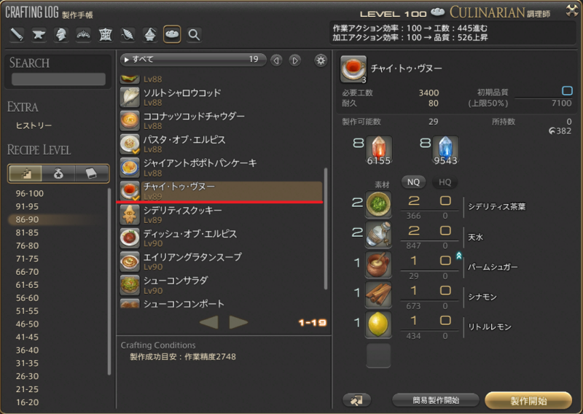583x414 pixels.
Task: Select recipe ディッシュ・オブ・エルピス
Action: tap(221, 238)
